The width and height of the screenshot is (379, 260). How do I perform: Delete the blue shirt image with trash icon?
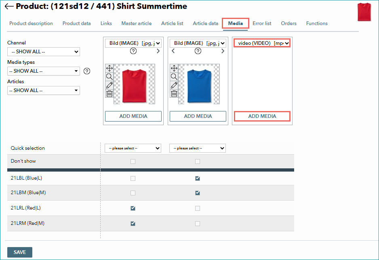pyautogui.click(x=174, y=94)
